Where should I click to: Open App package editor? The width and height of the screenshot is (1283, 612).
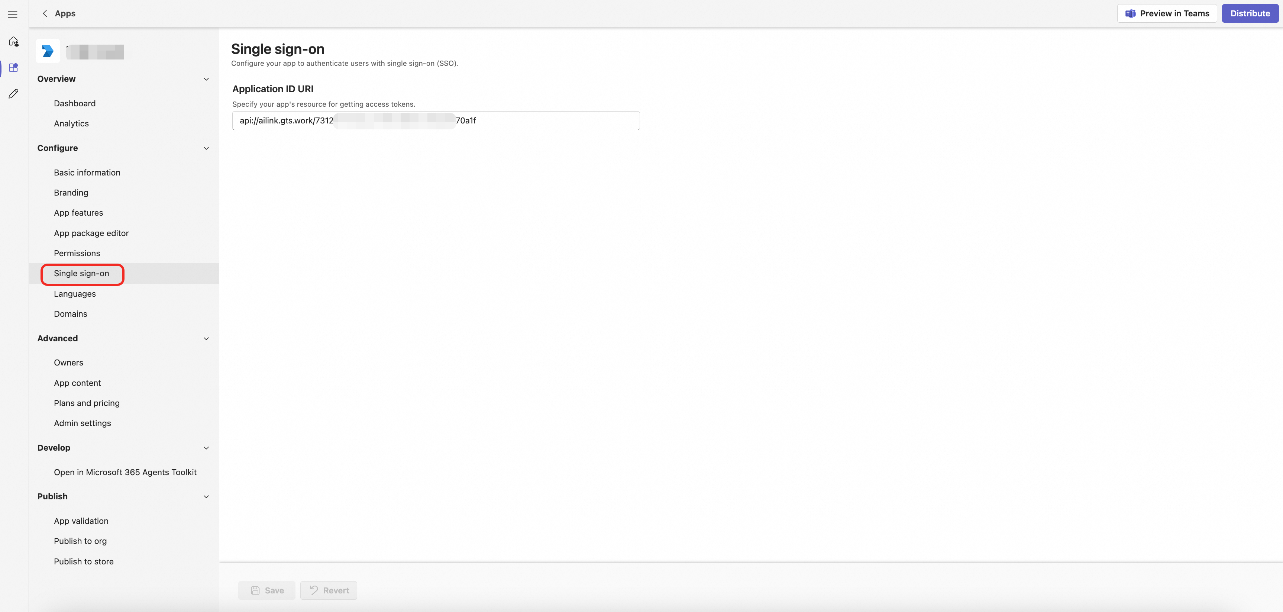point(91,233)
